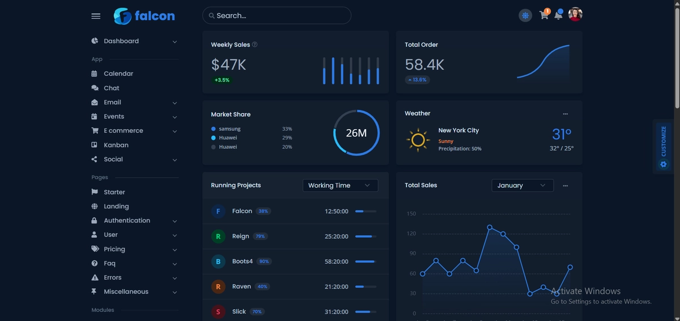This screenshot has height=321, width=680.
Task: Click the +3.5% weekly sales badge
Action: coord(222,80)
